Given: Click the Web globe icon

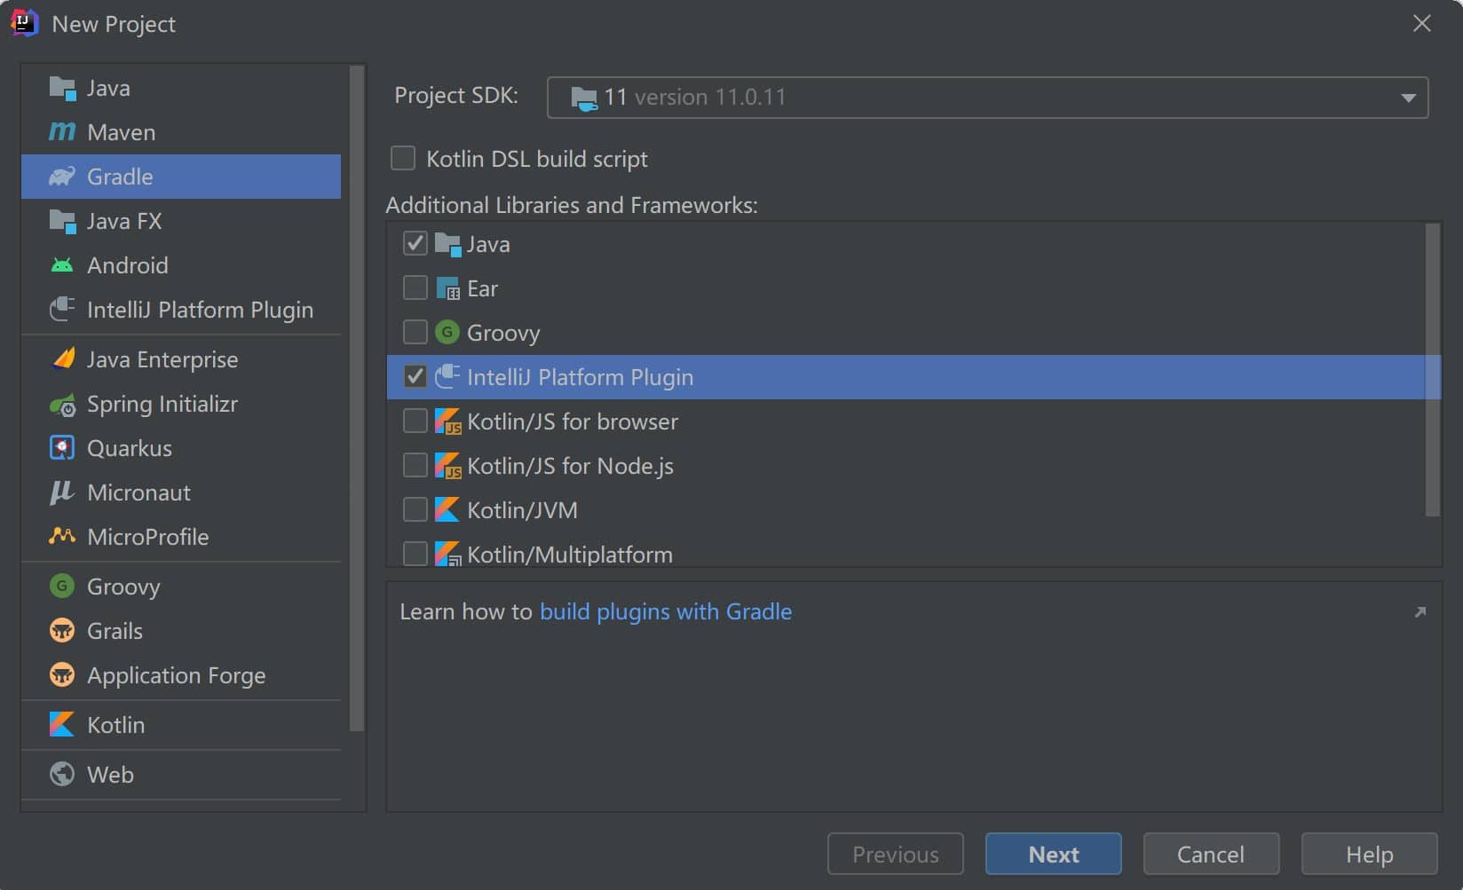Looking at the screenshot, I should [62, 774].
